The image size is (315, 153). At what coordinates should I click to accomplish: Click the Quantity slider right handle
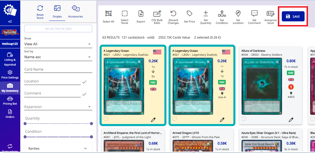[x=91, y=124]
